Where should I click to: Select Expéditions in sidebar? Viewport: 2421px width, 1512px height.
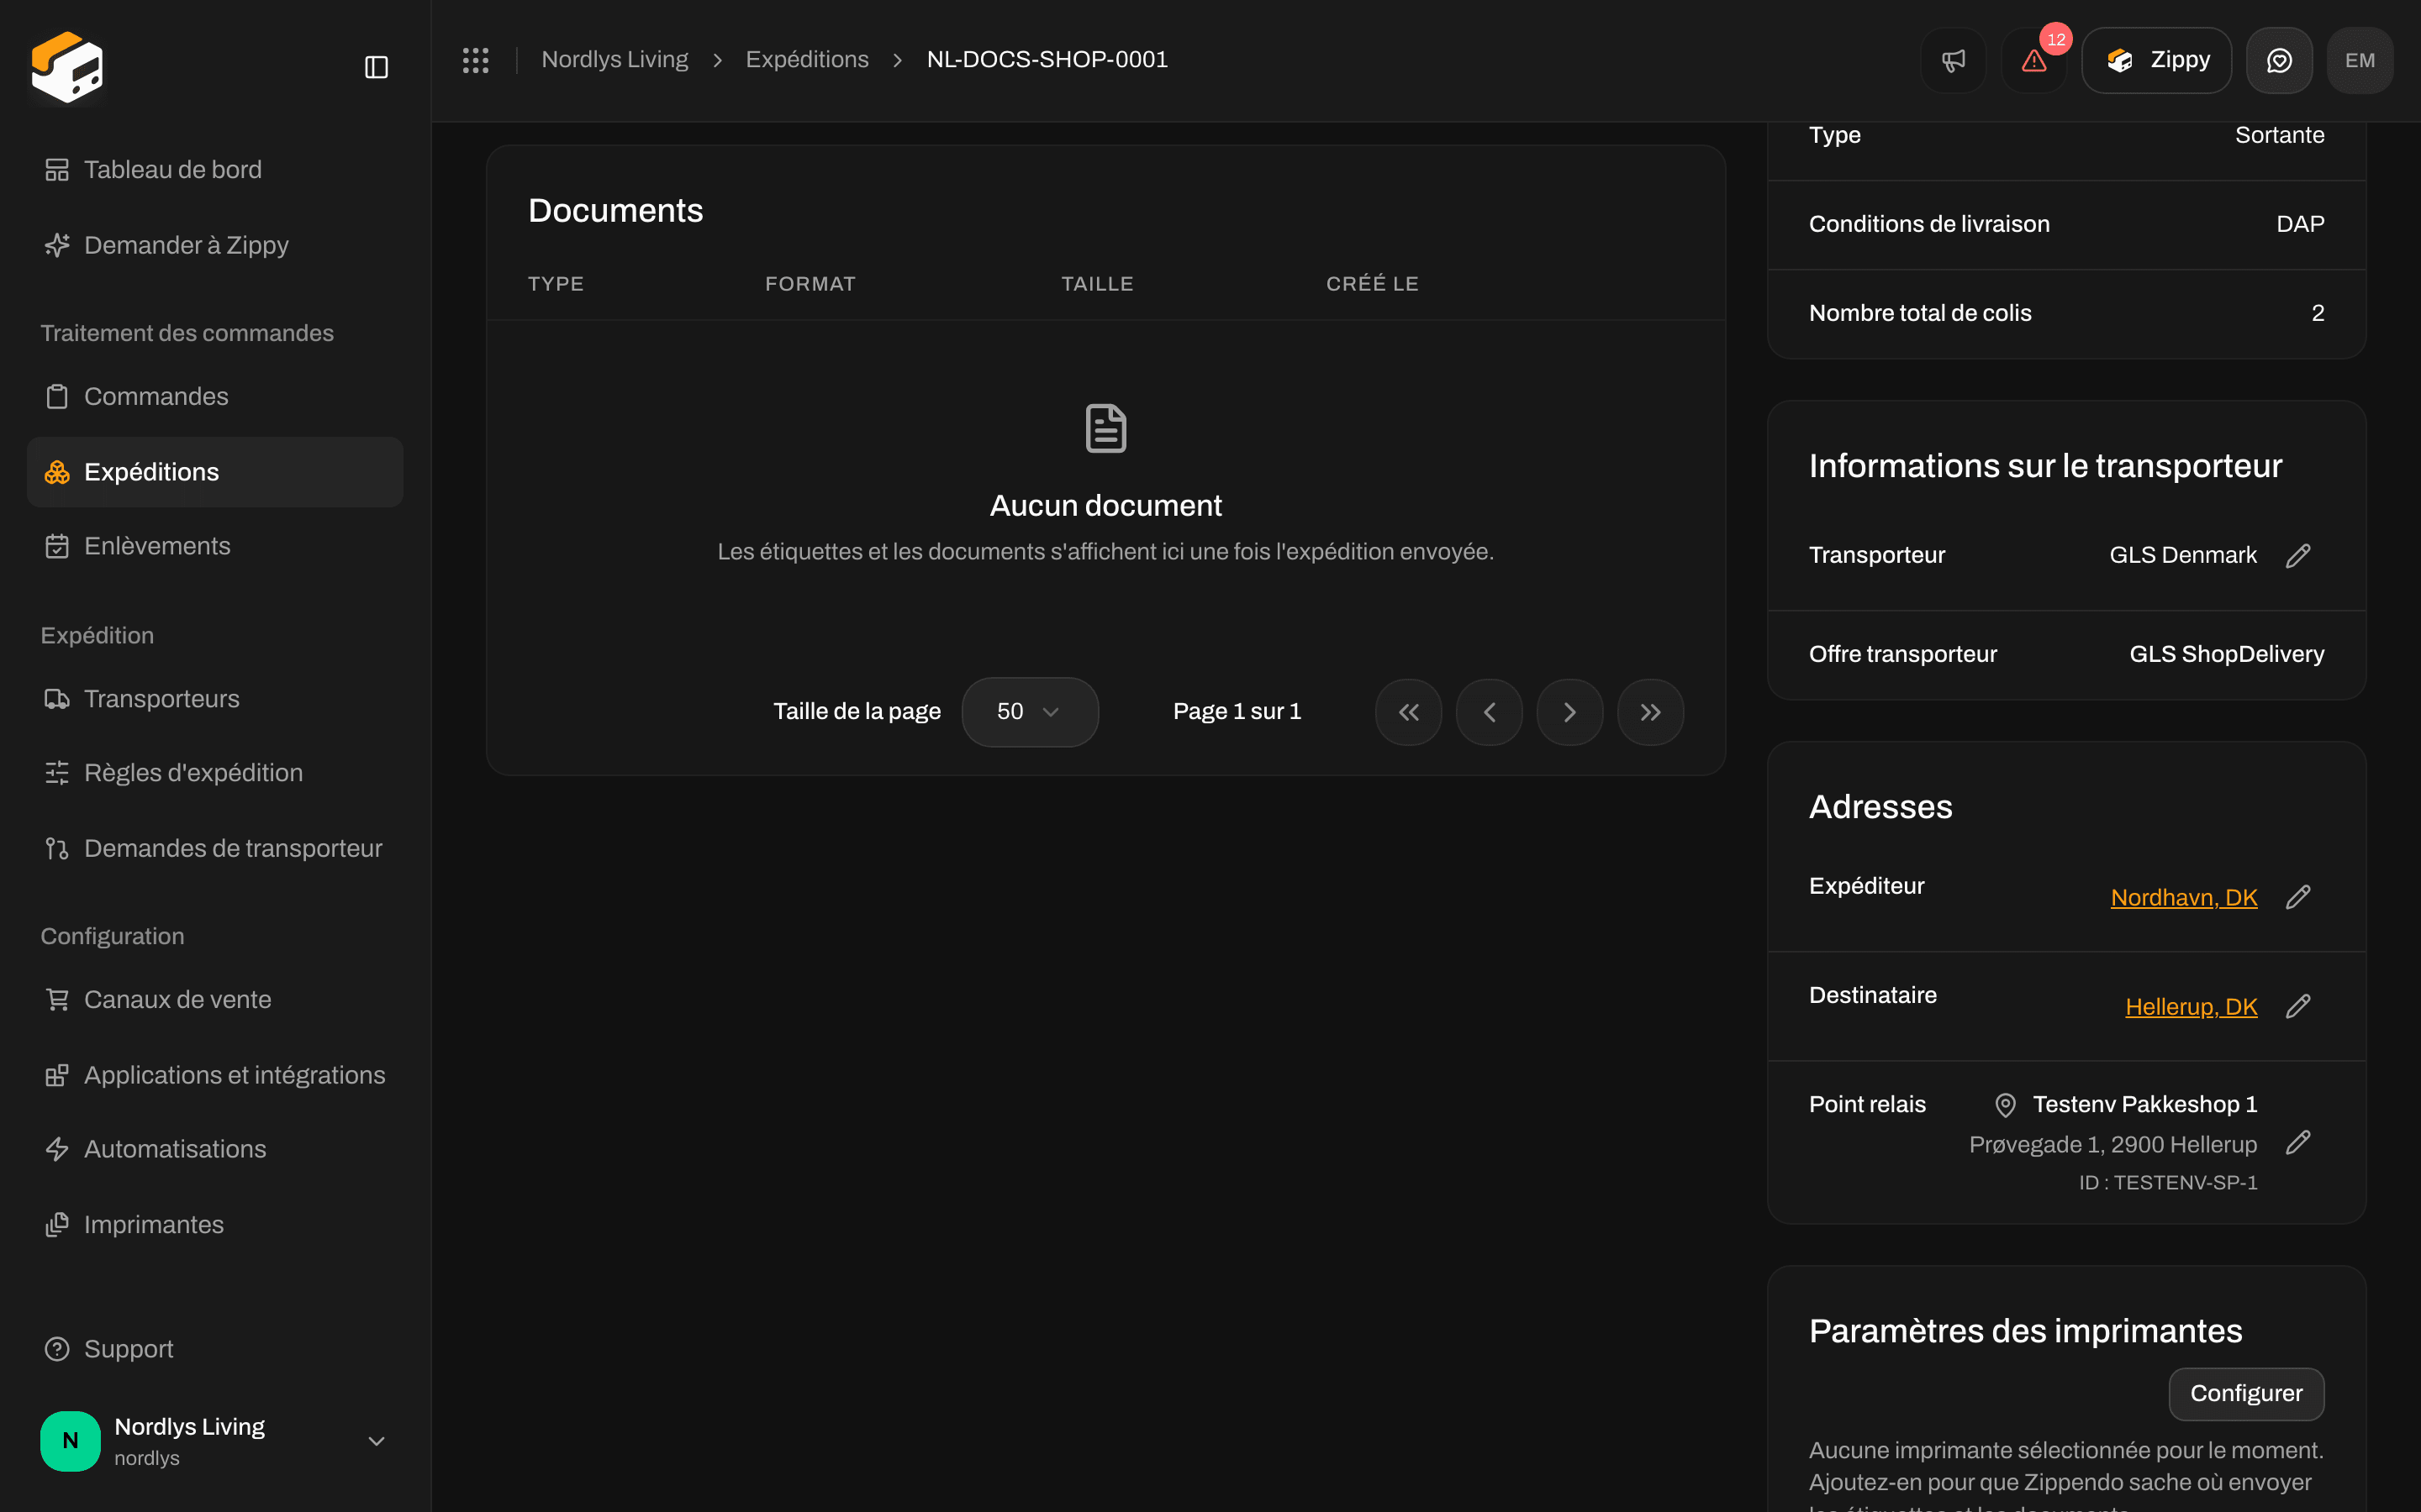coord(215,472)
